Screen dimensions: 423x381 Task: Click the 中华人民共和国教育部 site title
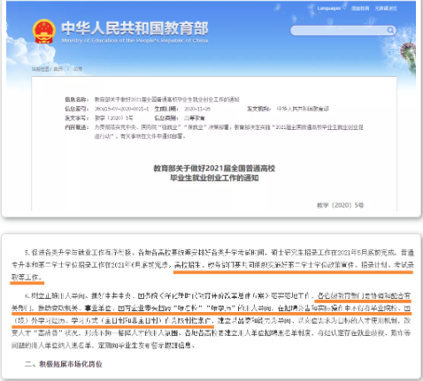[x=135, y=28]
